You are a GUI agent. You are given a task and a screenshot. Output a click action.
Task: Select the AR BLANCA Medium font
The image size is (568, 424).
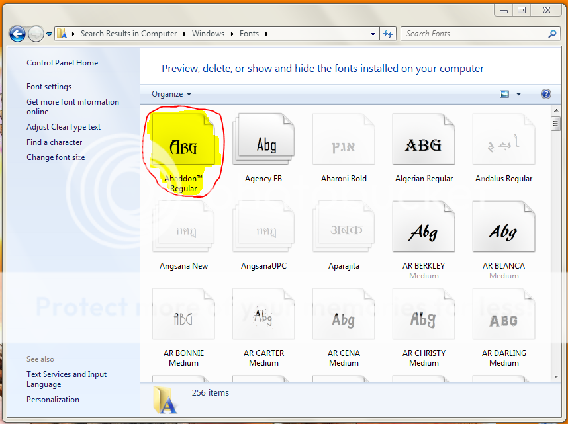tap(503, 231)
